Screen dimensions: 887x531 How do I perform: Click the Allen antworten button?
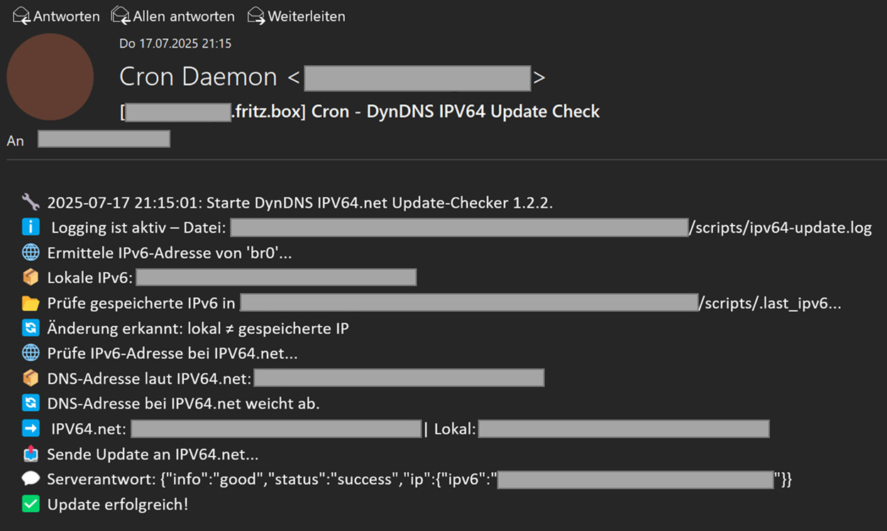173,16
